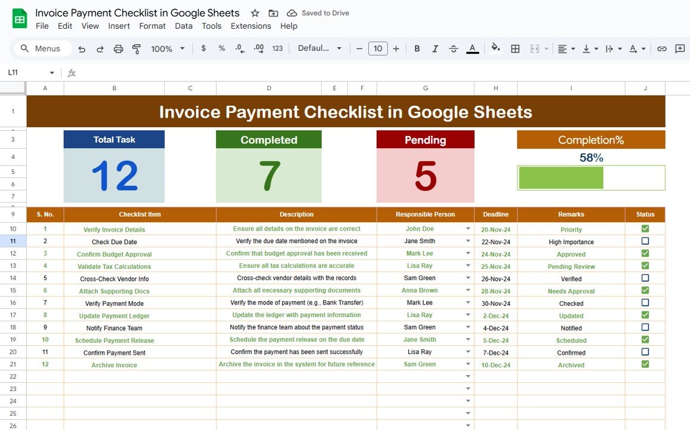The image size is (690, 430).
Task: Uncheck Verify Invoice Details status
Action: (x=645, y=229)
